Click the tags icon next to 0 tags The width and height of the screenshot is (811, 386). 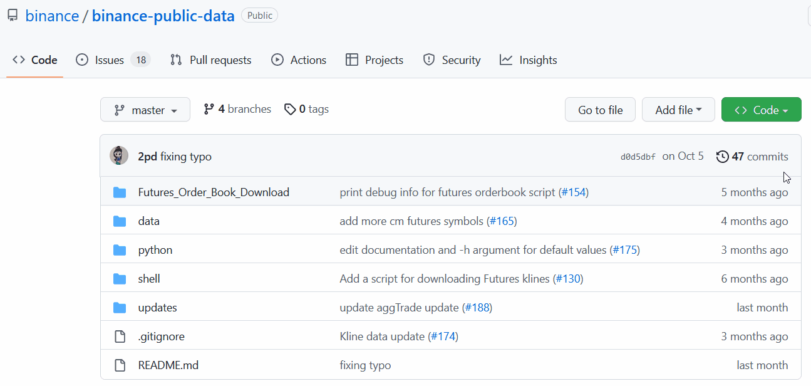[289, 110]
